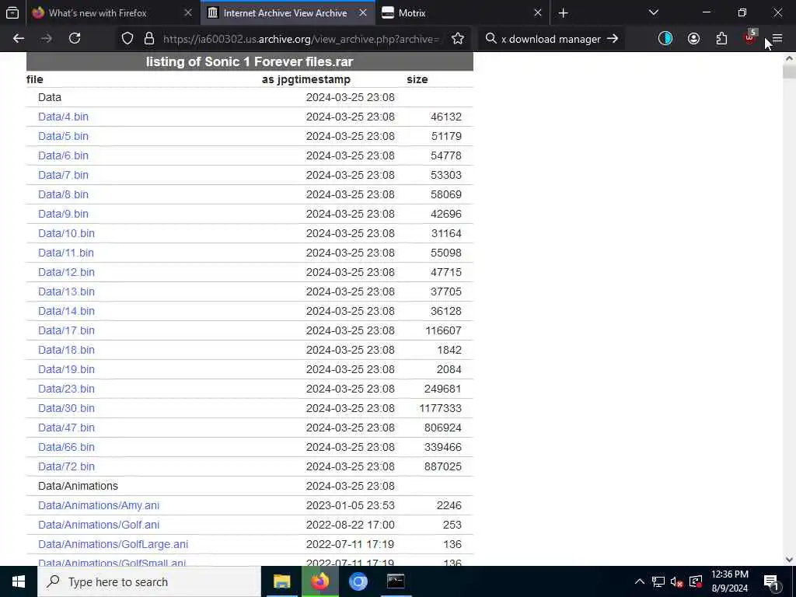Open the Data/72.bin file link

point(67,466)
